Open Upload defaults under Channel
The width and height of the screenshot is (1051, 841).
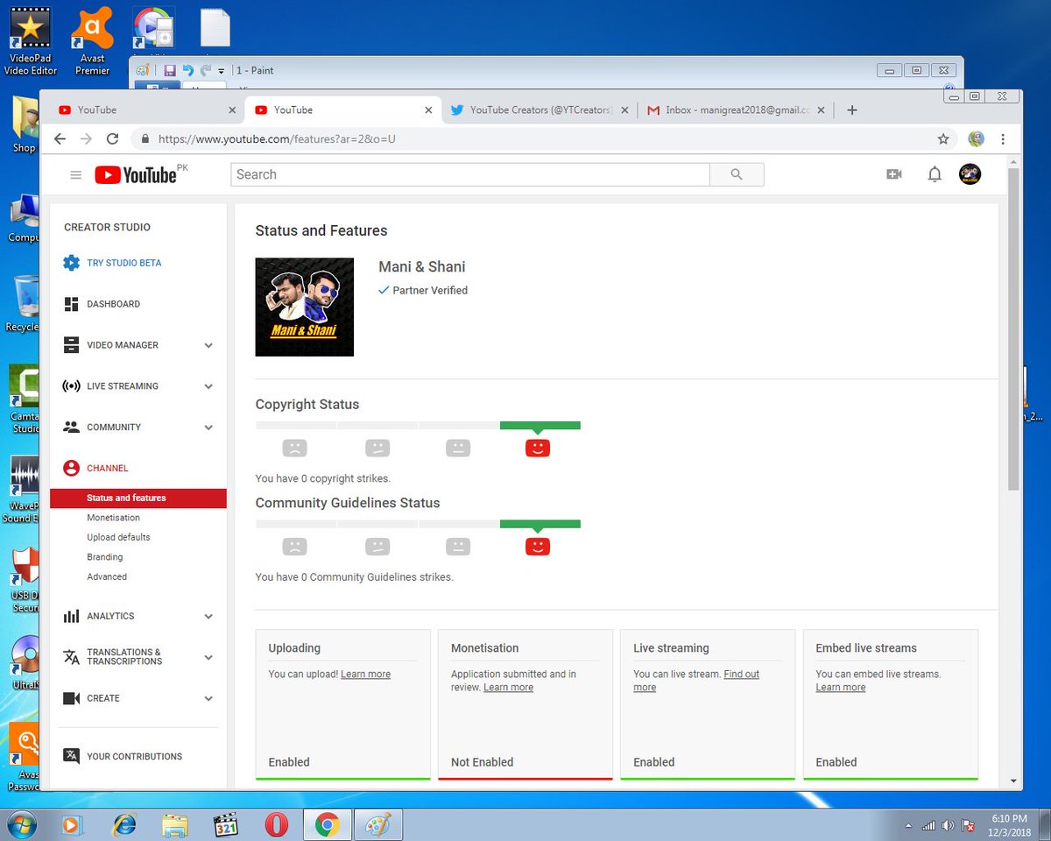point(118,537)
